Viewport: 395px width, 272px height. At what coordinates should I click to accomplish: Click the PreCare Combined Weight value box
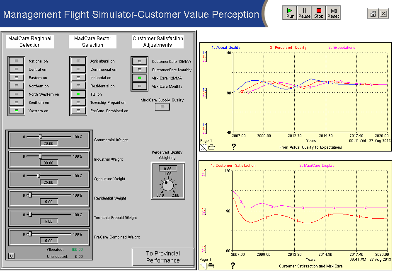(48, 241)
